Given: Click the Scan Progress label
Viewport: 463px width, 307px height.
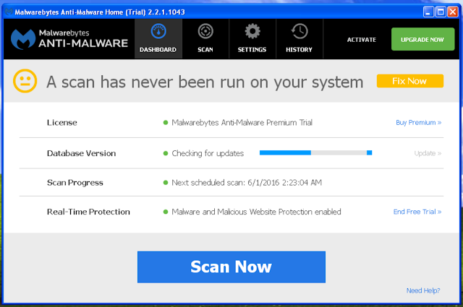Looking at the screenshot, I should point(75,183).
